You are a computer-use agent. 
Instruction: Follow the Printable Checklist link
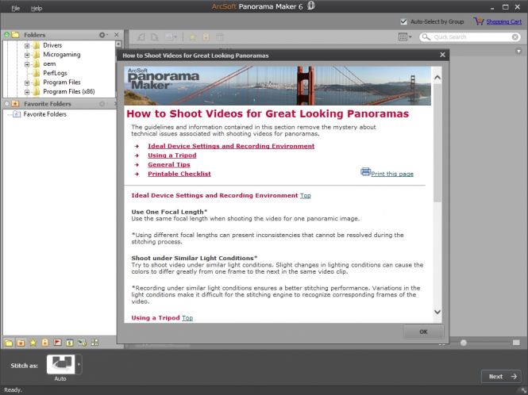pyautogui.click(x=179, y=174)
